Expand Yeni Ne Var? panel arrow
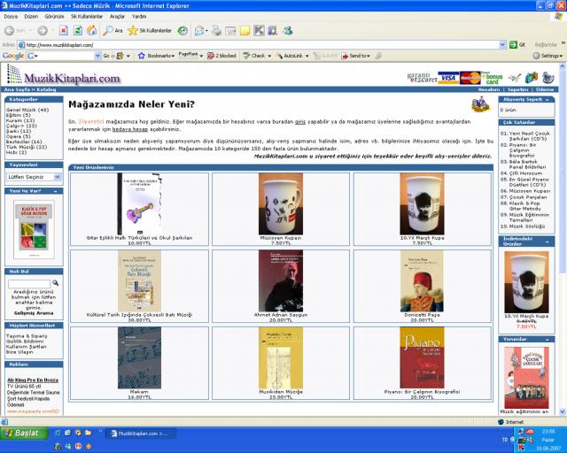This screenshot has width=567, height=453. (55, 191)
